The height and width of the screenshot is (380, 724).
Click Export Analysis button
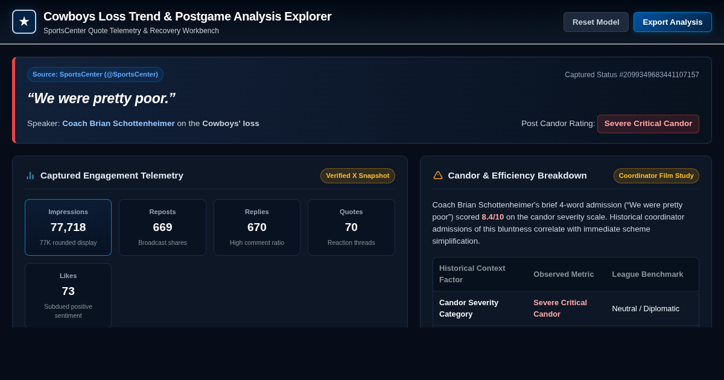pos(673,22)
